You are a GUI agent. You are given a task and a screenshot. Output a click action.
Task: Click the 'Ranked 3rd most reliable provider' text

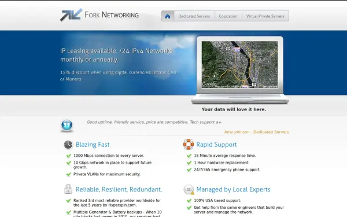pos(117,203)
